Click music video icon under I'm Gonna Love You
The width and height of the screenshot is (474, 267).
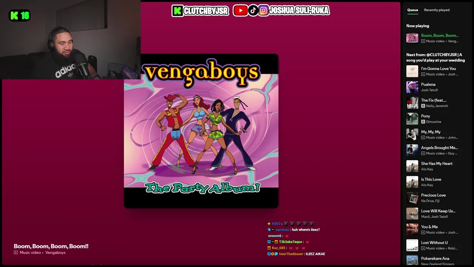pyautogui.click(x=423, y=74)
